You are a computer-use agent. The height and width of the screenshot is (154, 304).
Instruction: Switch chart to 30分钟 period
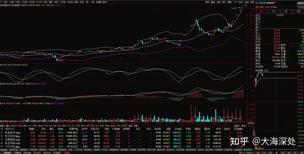click(32, 2)
